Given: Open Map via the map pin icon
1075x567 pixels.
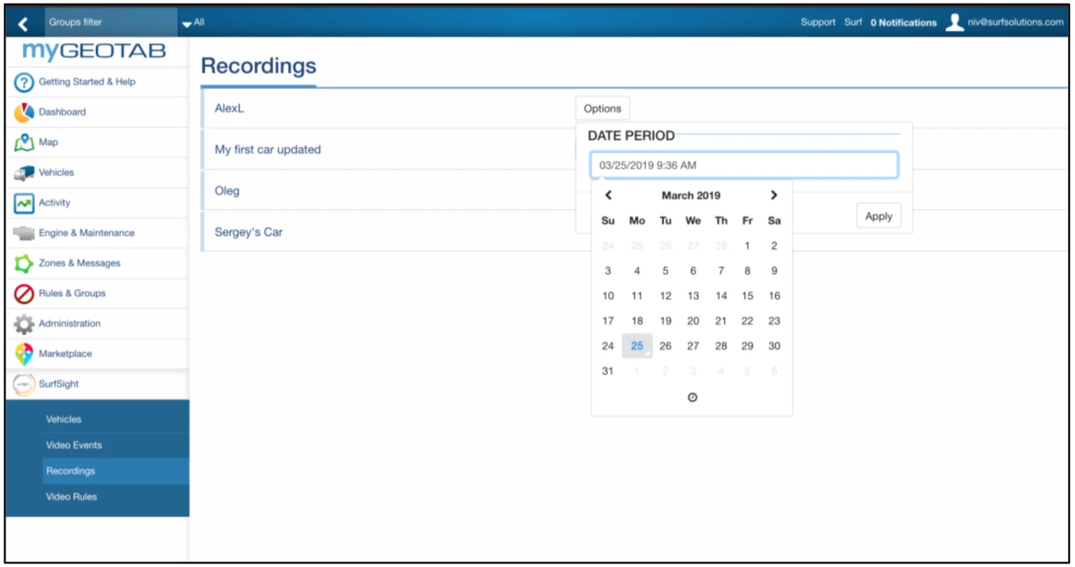Looking at the screenshot, I should coord(24,143).
